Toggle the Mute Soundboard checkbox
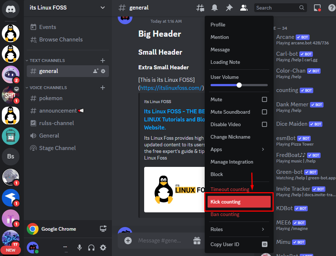The image size is (336, 256). 264,112
